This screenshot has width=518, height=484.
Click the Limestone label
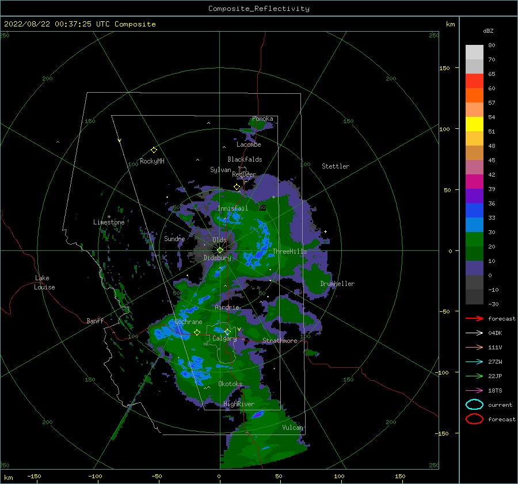click(109, 222)
